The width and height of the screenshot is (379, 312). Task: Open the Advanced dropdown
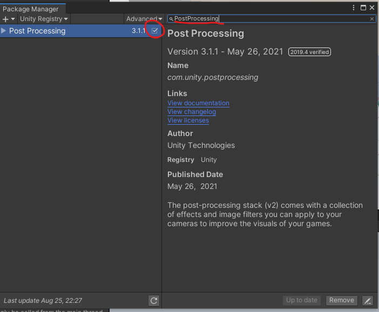pos(144,19)
